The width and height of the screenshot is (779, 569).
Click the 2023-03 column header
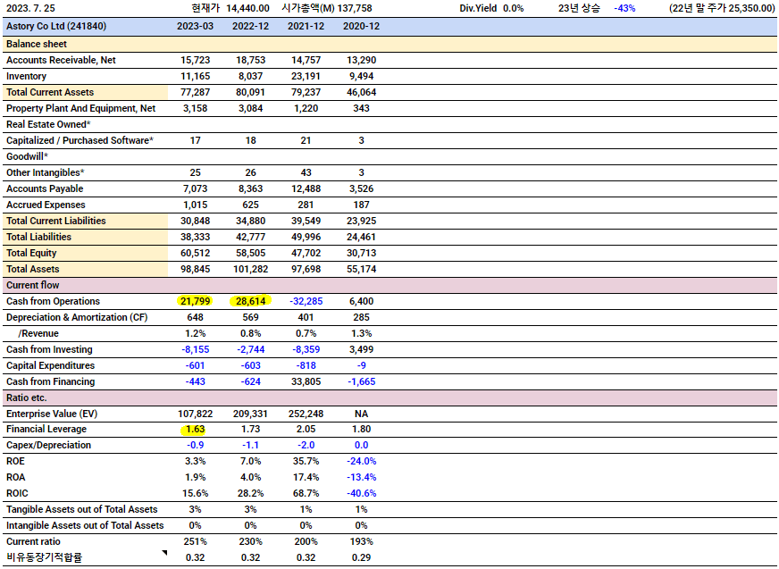point(196,27)
